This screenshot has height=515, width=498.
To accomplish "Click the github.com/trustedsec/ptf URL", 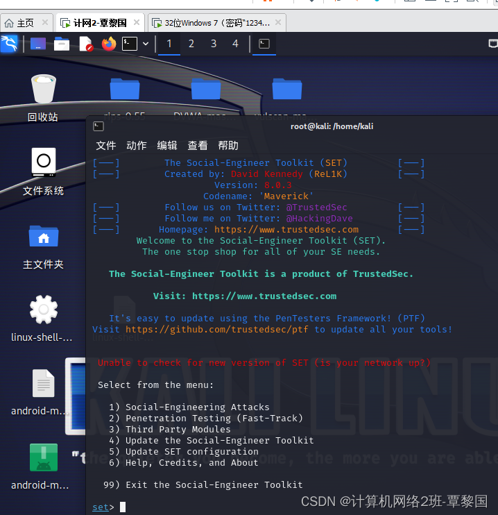I will (217, 330).
